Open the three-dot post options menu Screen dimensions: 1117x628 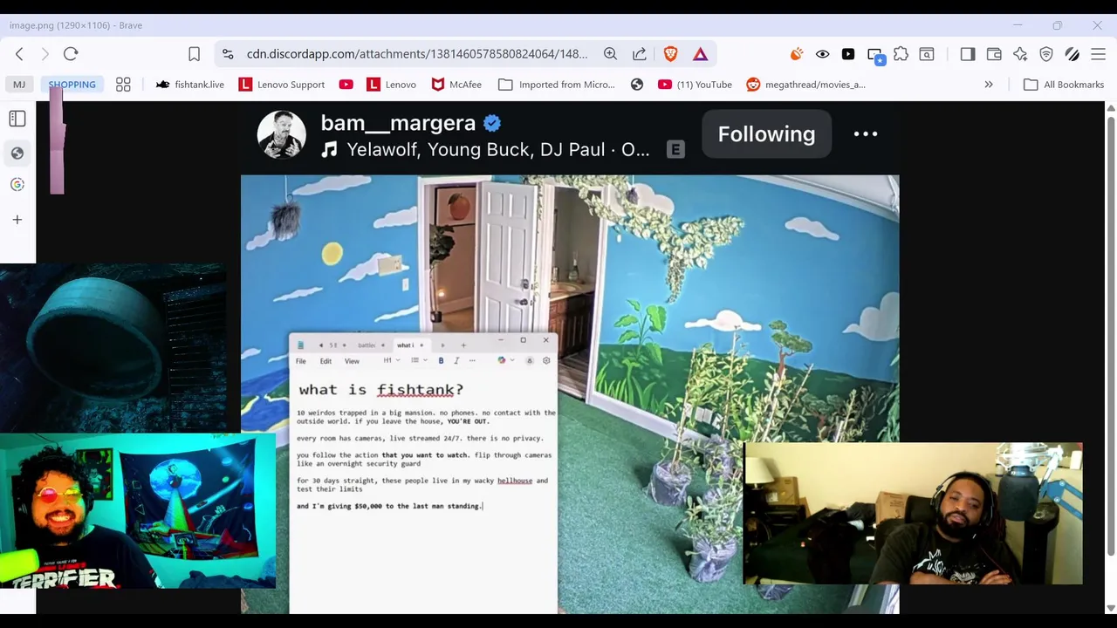(x=866, y=134)
